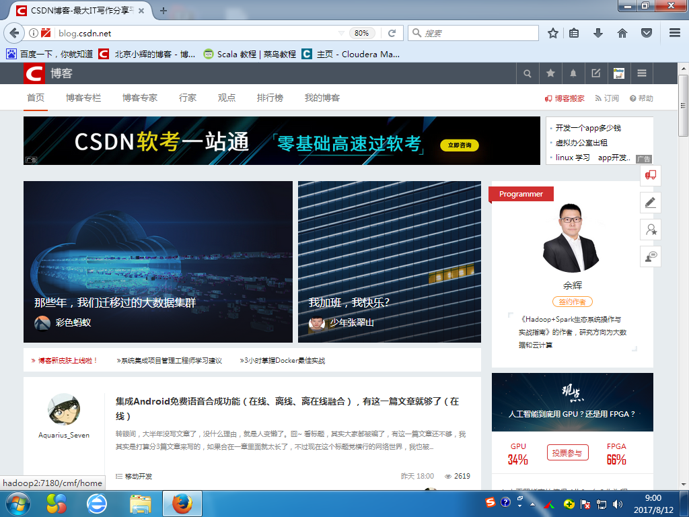This screenshot has width=689, height=517.
Task: Click the 投票参与 vote button
Action: point(567,453)
